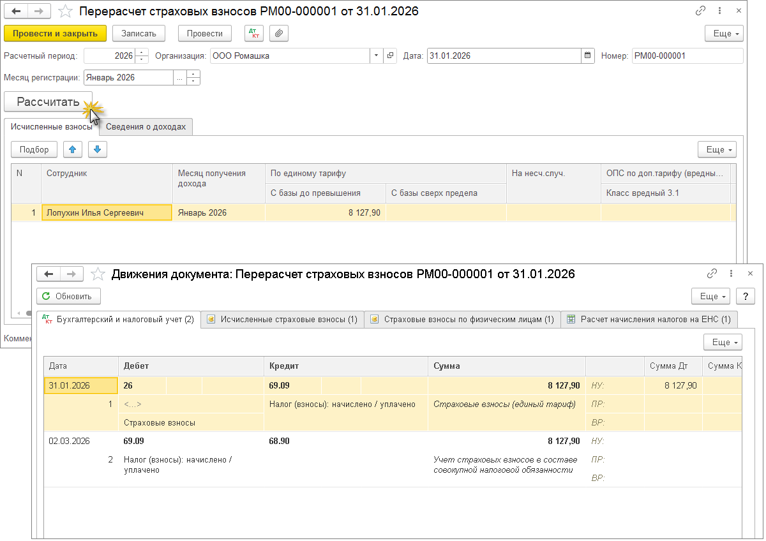
Task: Move row up with blue arrow
Action: [x=73, y=149]
